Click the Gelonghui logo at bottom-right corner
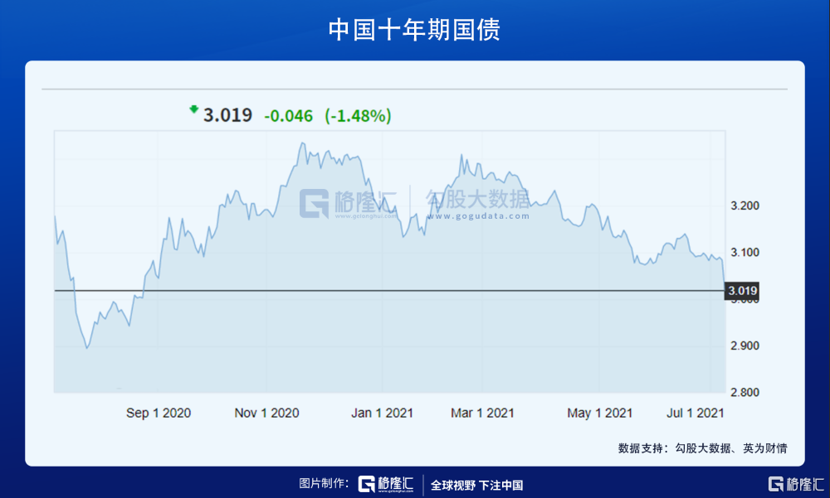 click(794, 485)
